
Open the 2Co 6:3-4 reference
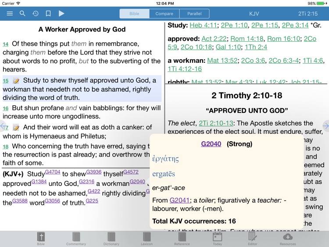point(284,61)
